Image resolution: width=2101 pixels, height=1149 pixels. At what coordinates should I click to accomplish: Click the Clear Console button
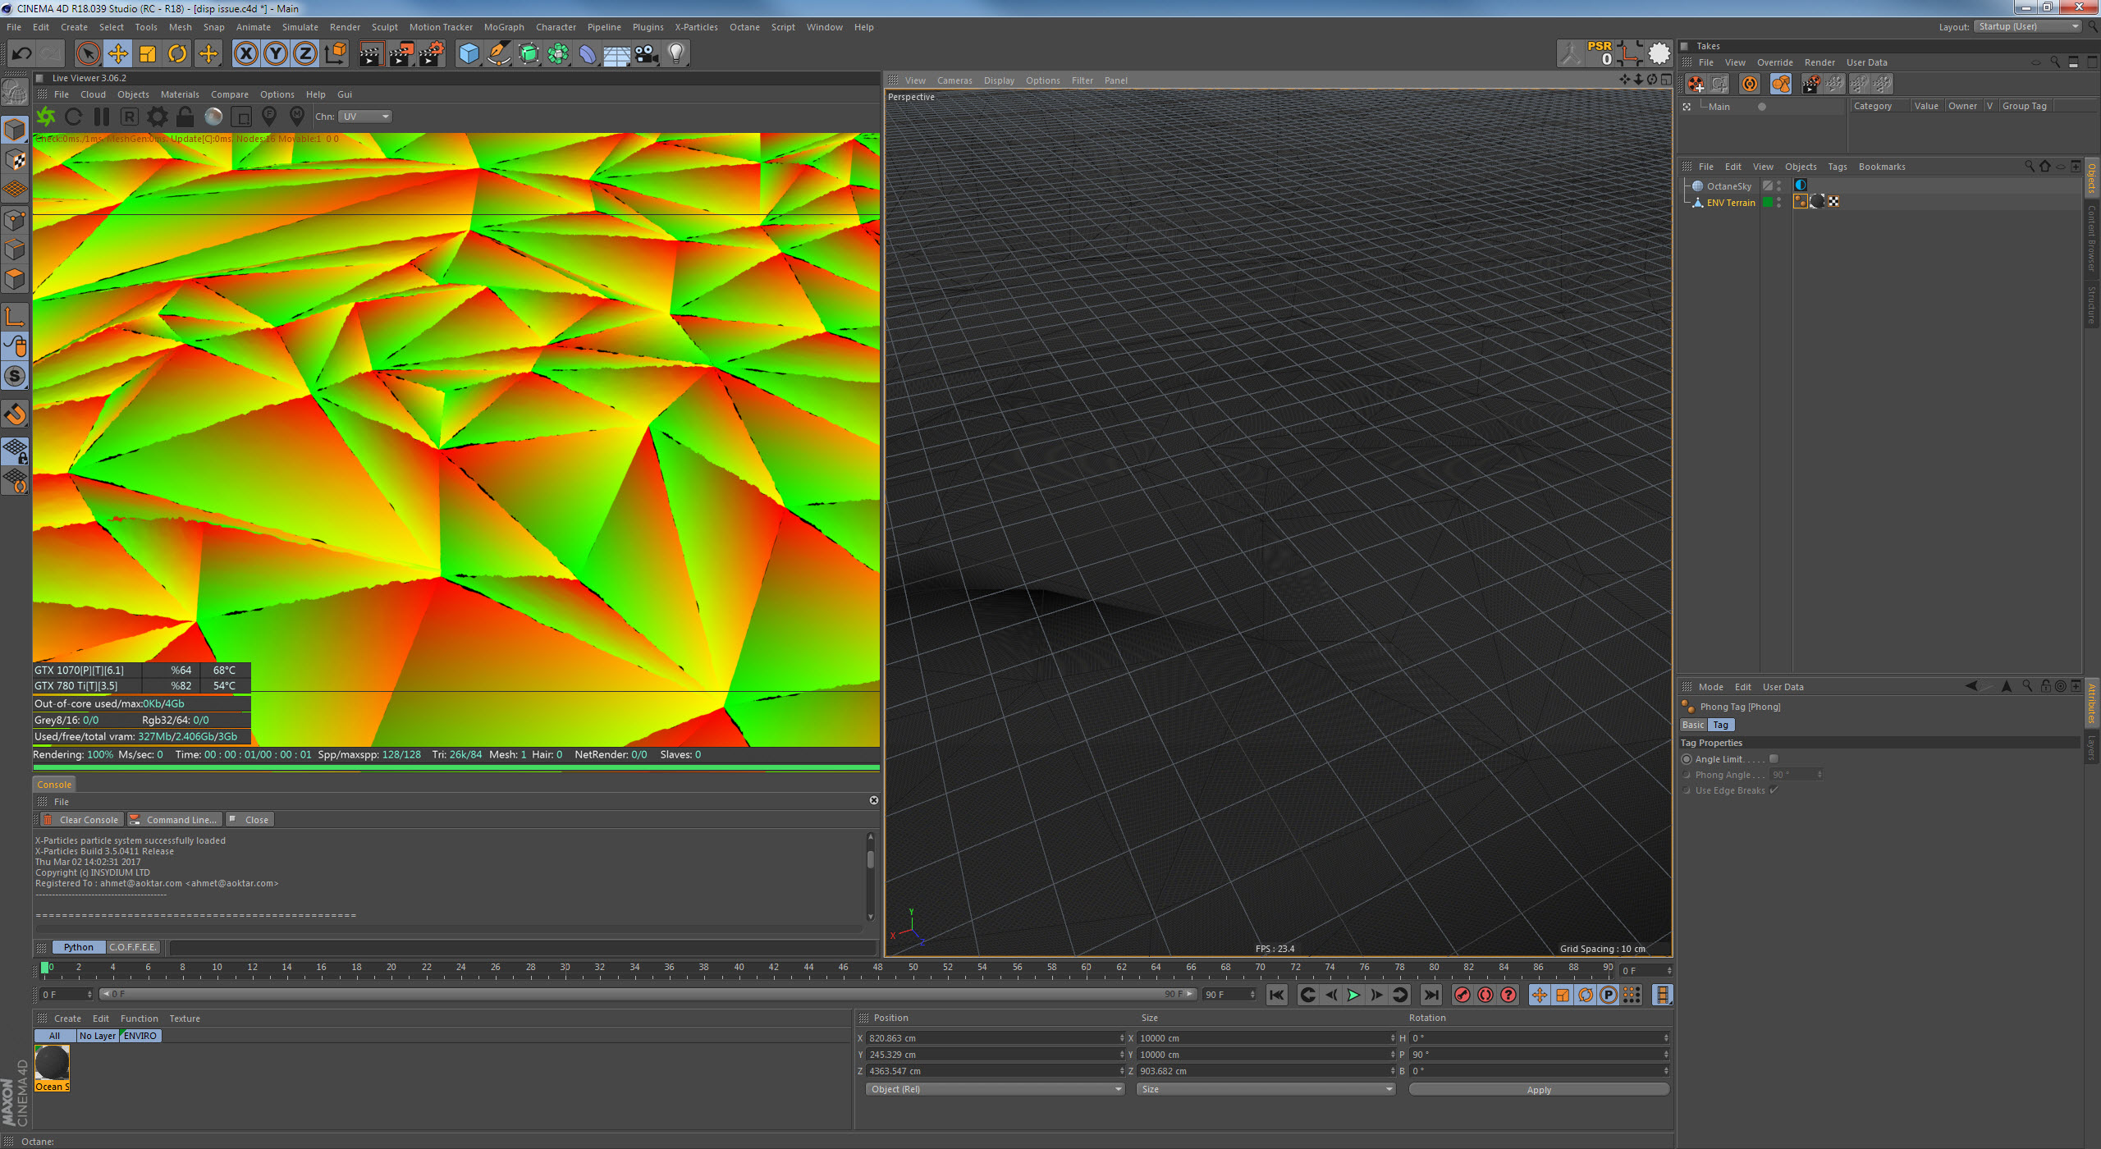pyautogui.click(x=82, y=820)
